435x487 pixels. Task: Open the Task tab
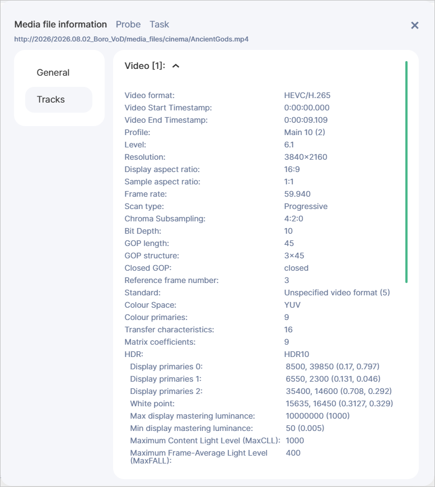159,24
